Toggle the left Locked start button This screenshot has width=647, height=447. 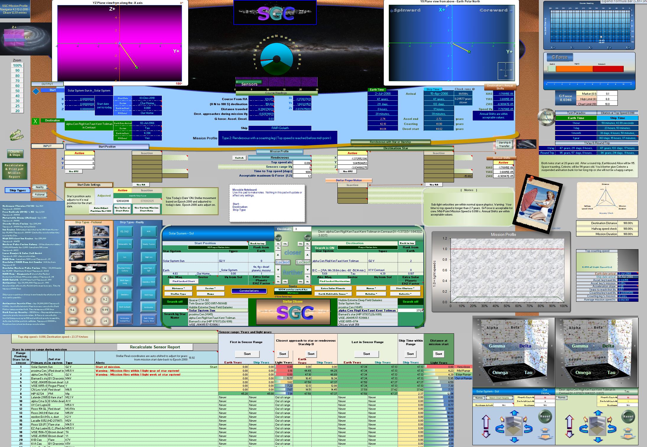(x=283, y=262)
